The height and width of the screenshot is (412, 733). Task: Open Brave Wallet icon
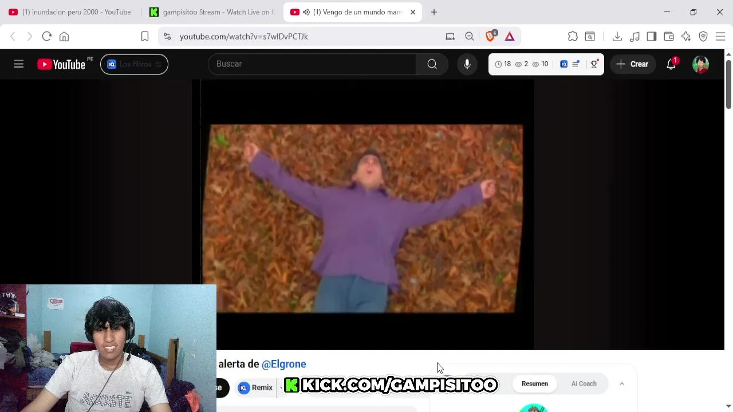coord(669,37)
